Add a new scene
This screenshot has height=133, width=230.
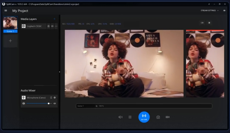pos(10,41)
